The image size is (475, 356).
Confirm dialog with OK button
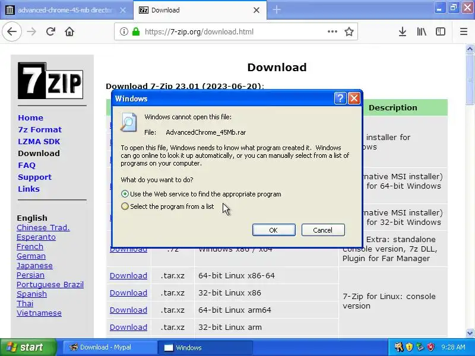(274, 230)
